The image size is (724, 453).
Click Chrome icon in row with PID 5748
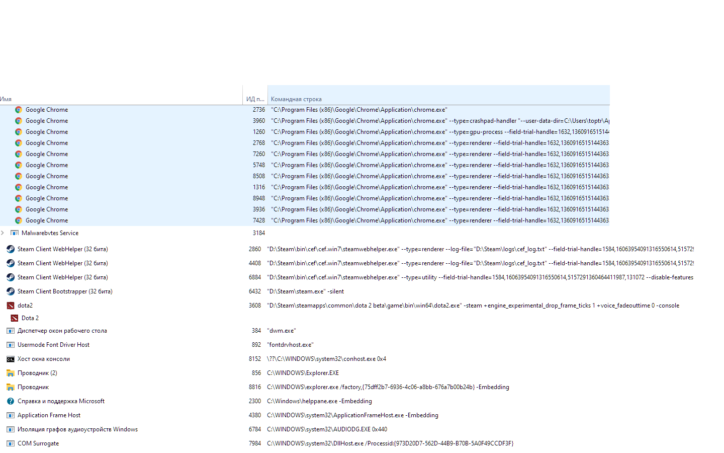click(x=19, y=165)
